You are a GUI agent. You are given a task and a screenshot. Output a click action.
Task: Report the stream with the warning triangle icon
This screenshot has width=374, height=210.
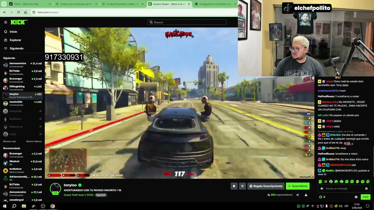(306, 195)
